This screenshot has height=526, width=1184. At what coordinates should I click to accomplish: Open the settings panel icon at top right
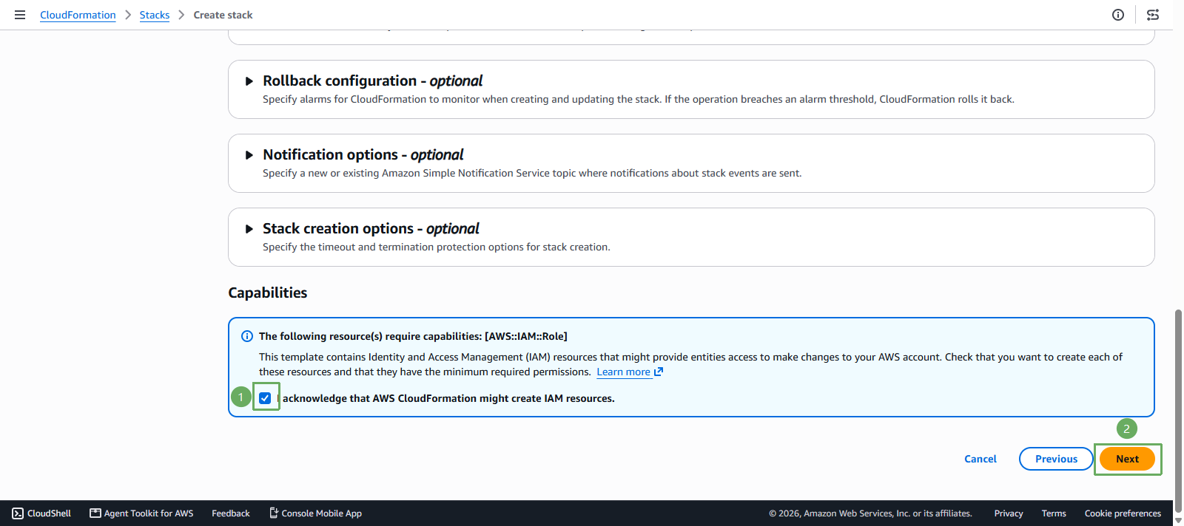pos(1153,15)
